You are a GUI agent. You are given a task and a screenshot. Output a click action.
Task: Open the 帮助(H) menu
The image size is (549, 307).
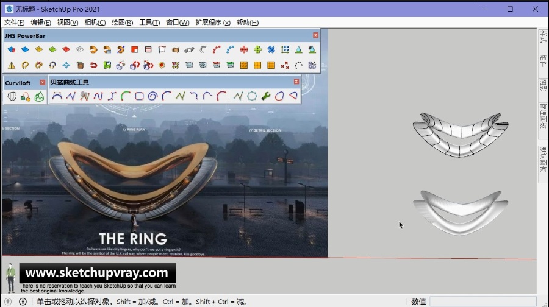248,23
